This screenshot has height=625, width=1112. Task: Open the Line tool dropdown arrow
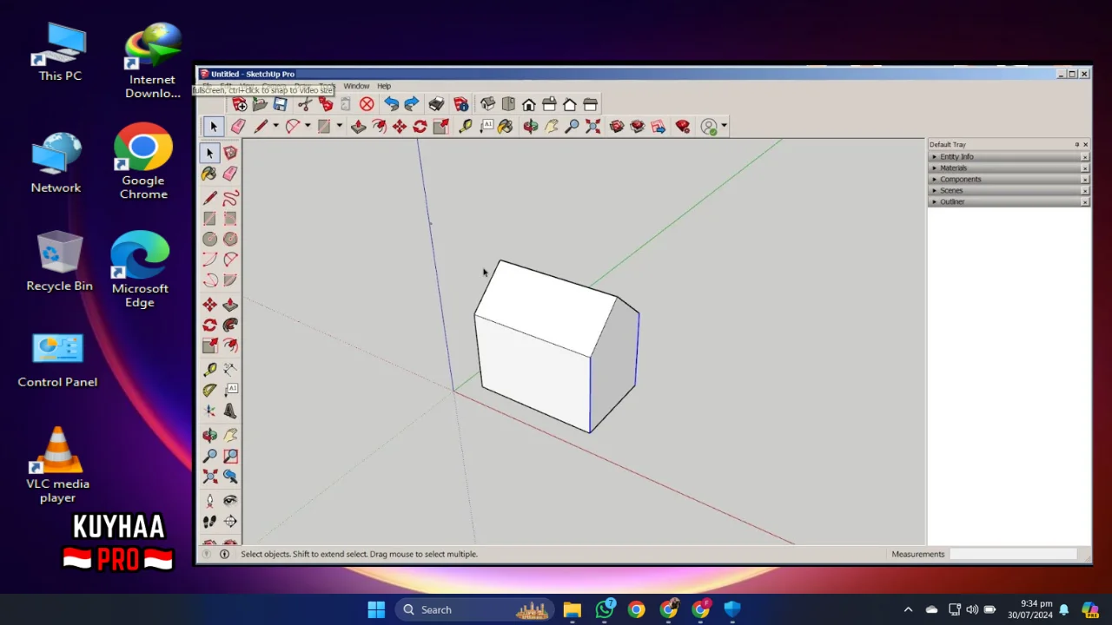tap(275, 126)
